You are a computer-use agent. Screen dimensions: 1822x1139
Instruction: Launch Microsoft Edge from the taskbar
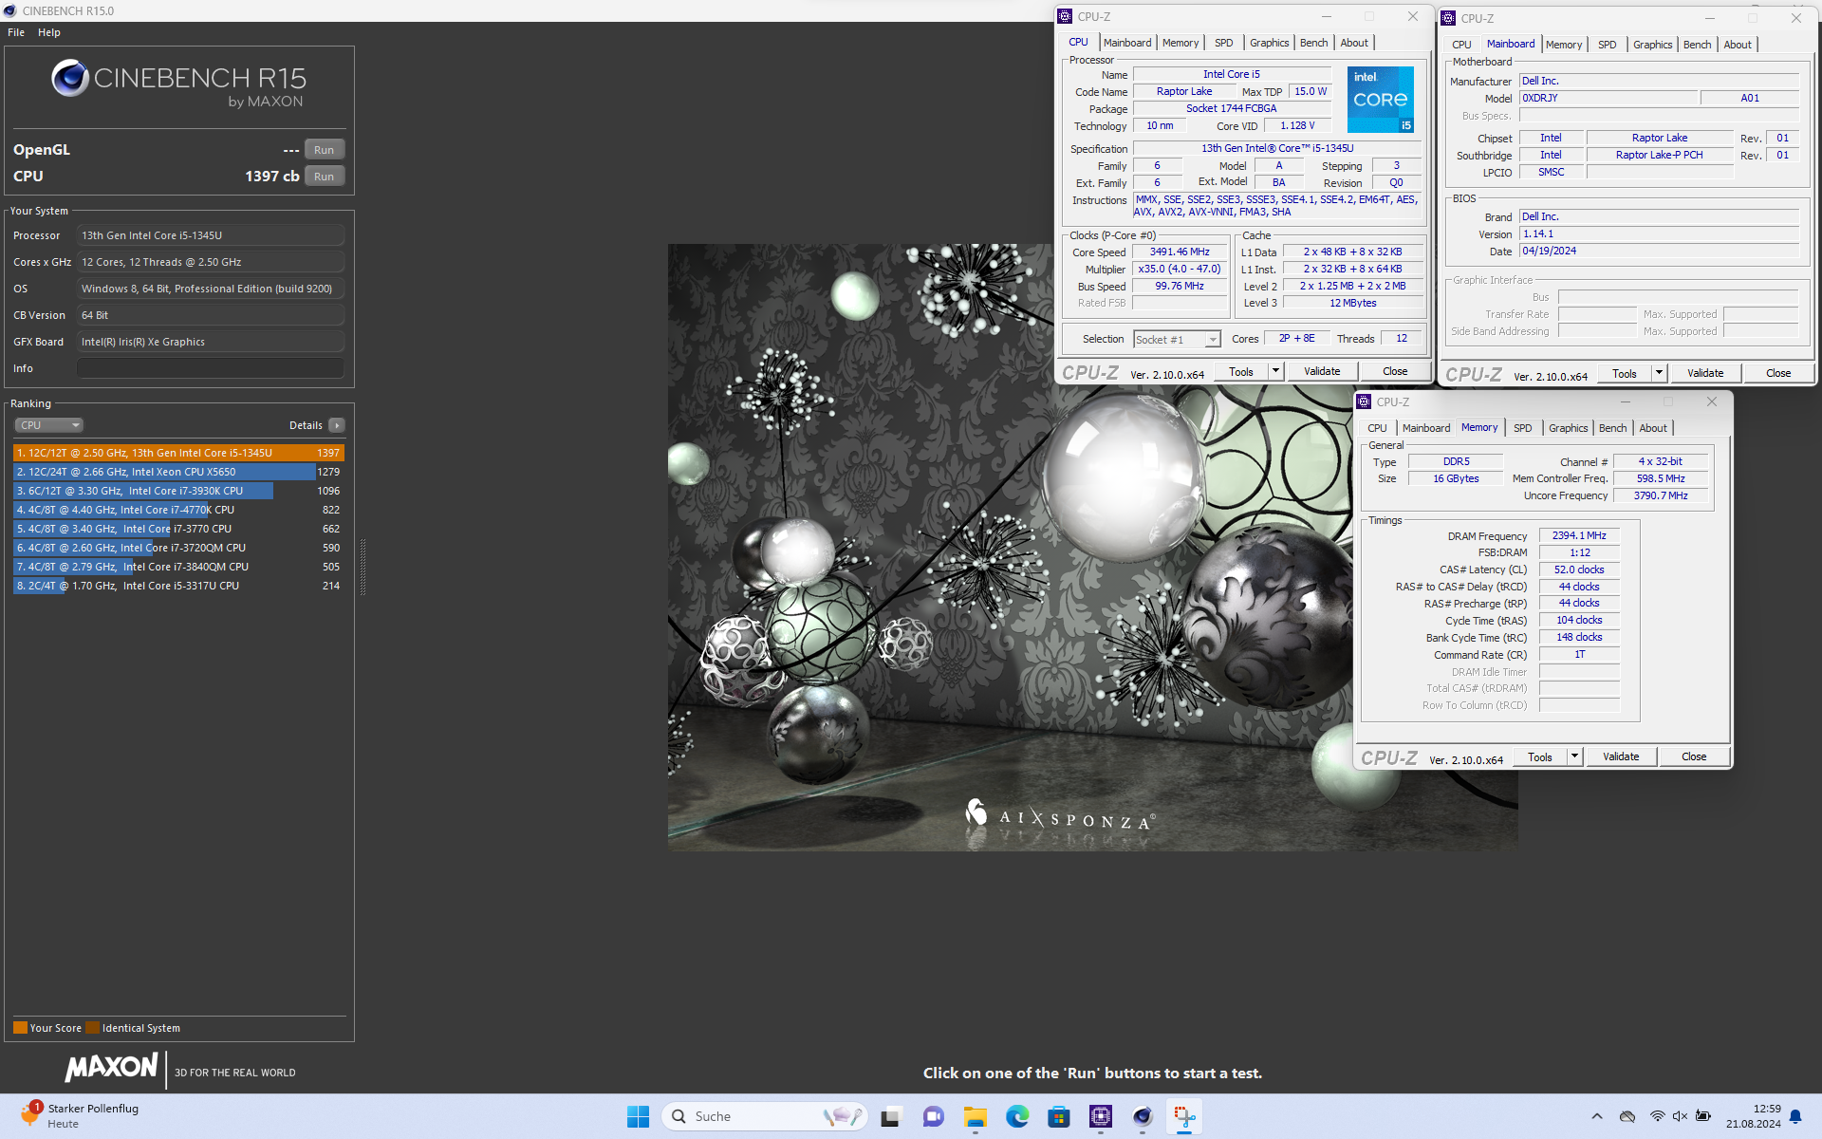click(x=1017, y=1117)
